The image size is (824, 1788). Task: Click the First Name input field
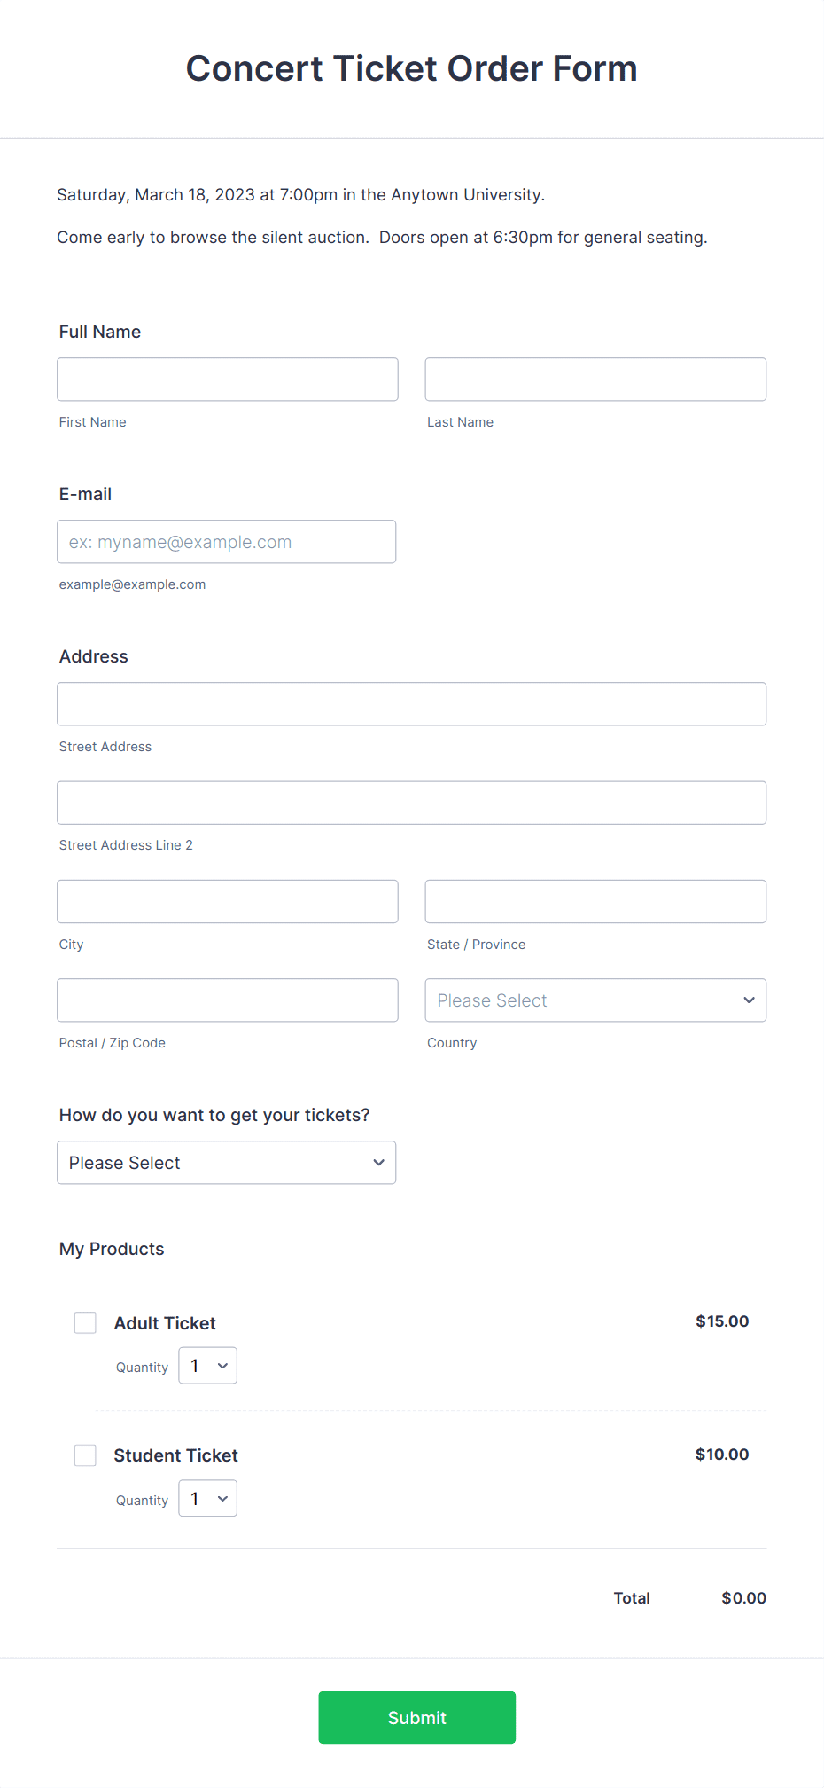tap(227, 379)
